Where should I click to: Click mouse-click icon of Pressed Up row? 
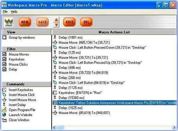(55, 62)
